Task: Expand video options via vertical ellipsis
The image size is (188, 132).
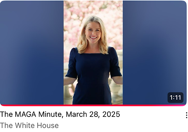Action: pos(186,115)
